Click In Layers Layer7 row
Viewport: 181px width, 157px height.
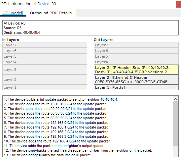pos(45,45)
